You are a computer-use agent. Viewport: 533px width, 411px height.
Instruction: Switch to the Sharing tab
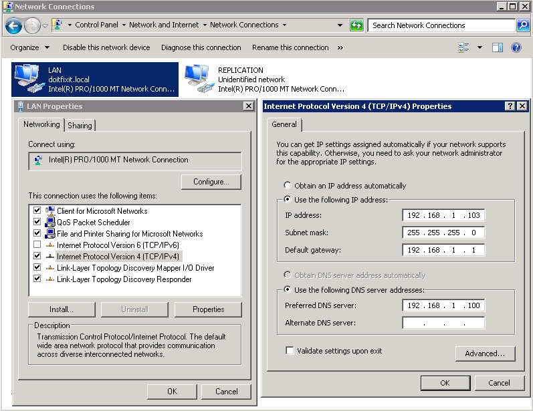point(80,126)
